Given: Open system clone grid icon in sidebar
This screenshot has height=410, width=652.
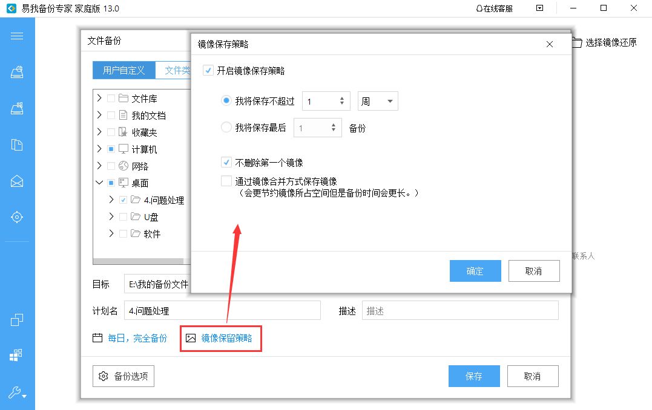Looking at the screenshot, I should [16, 355].
